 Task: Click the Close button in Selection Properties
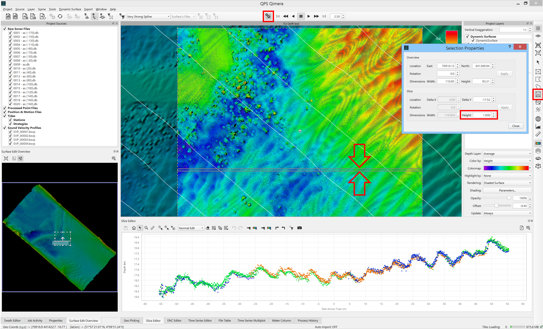[x=516, y=126]
